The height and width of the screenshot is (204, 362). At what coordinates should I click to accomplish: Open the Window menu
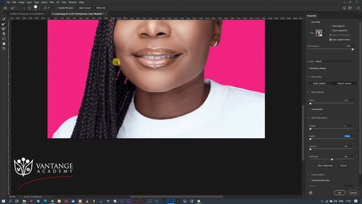click(x=72, y=2)
